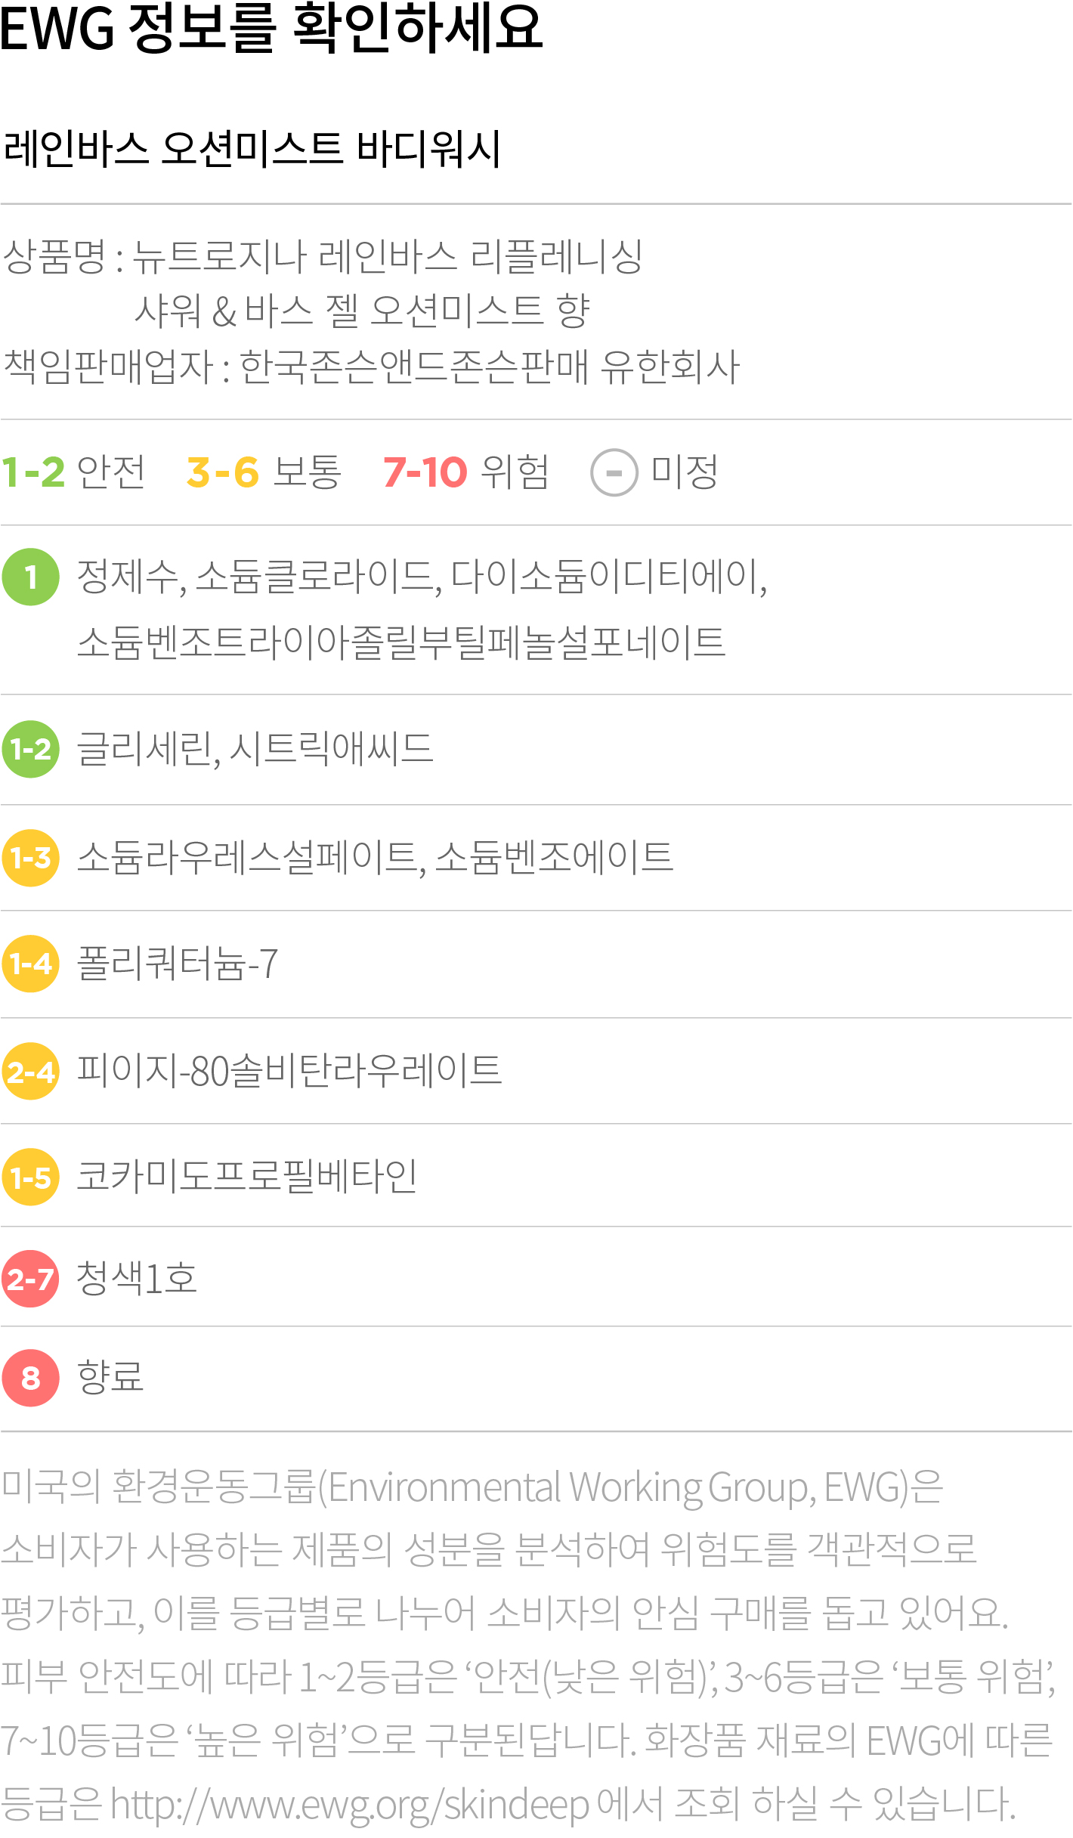
Task: Click the yellow 1-3 grade badge
Action: click(x=31, y=858)
